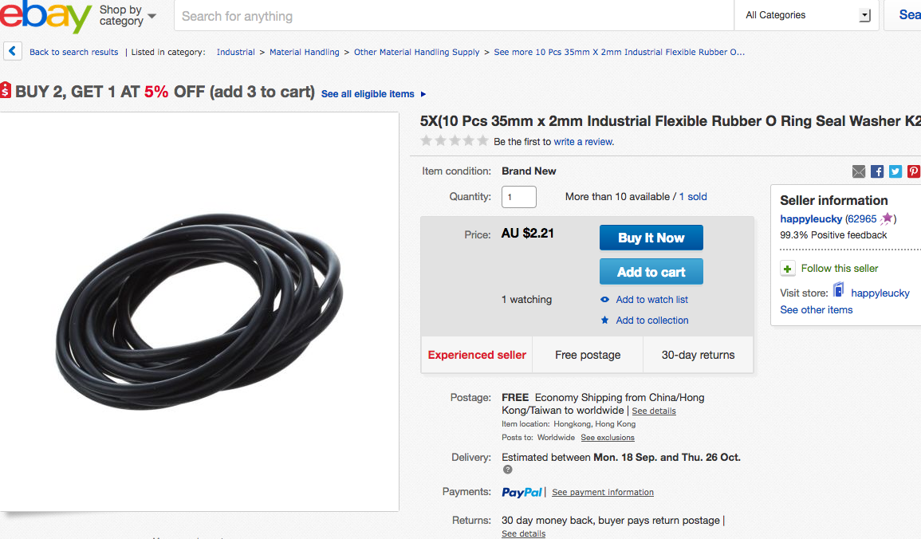This screenshot has height=539, width=921.
Task: Click the PayPal logo
Action: 522,493
